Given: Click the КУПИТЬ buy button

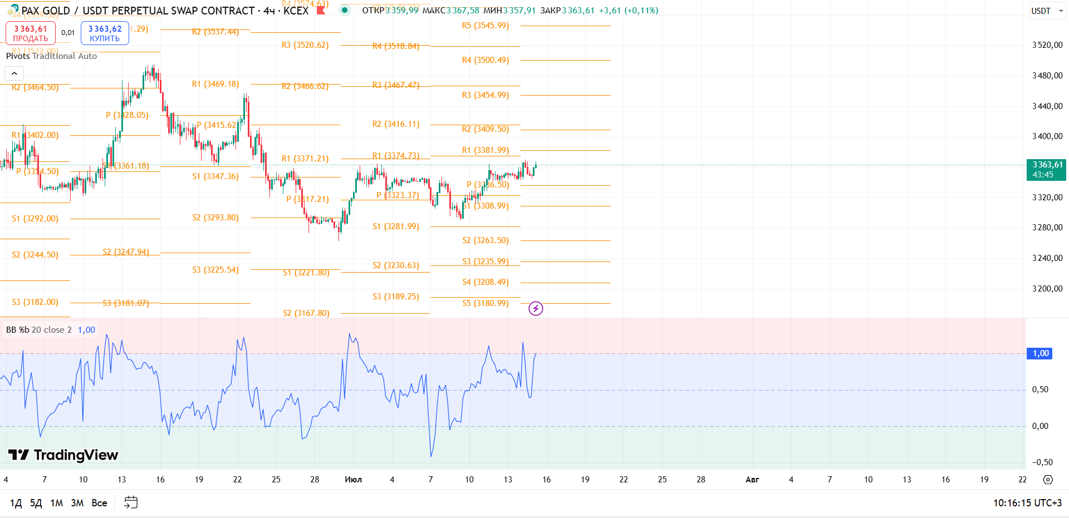Looking at the screenshot, I should 105,33.
